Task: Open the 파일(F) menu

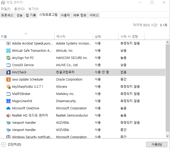Action: (x=6, y=9)
